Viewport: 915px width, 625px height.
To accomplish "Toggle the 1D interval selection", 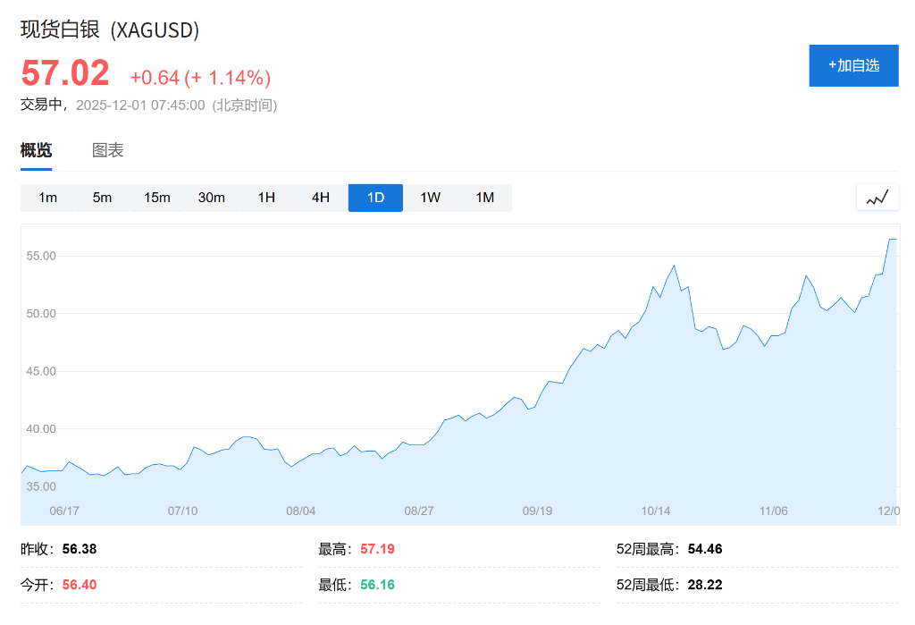I will [374, 198].
